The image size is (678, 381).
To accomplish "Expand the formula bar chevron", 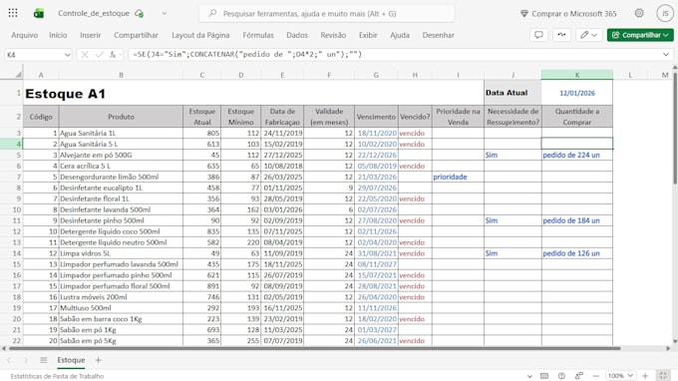I will click(x=666, y=55).
